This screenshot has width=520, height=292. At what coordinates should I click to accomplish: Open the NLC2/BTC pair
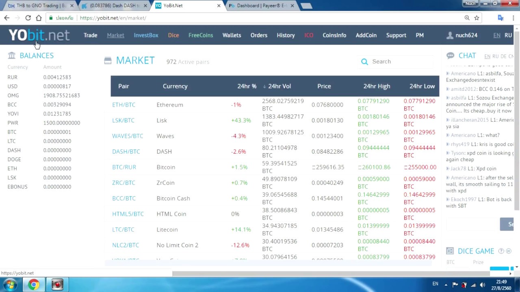126,245
